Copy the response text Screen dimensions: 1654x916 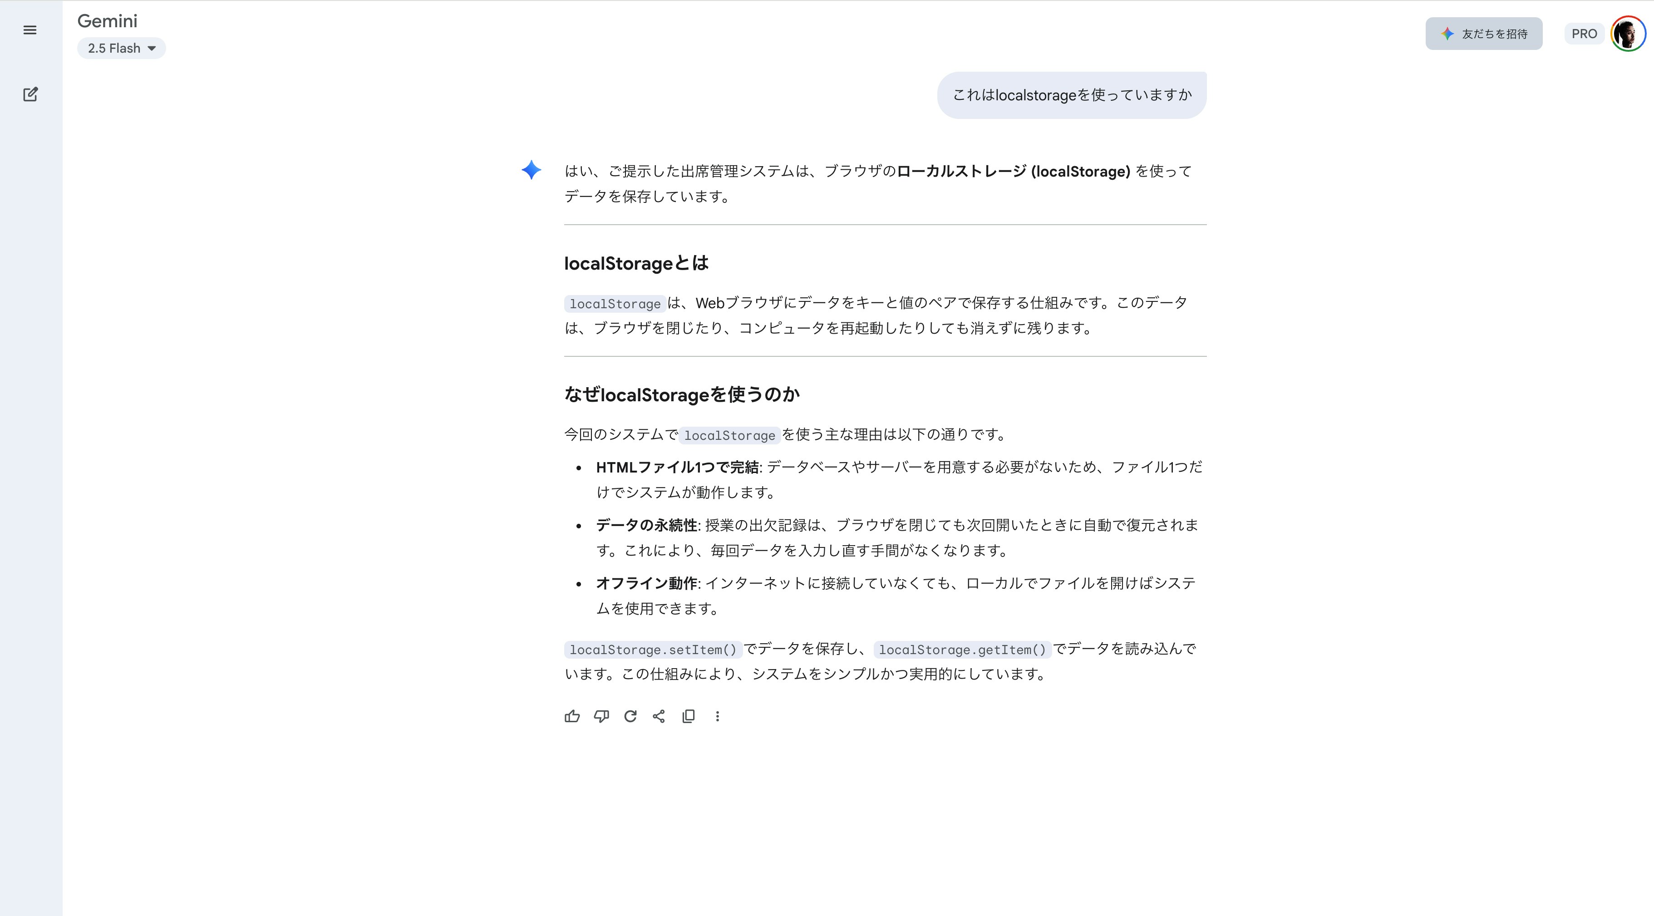(x=689, y=716)
